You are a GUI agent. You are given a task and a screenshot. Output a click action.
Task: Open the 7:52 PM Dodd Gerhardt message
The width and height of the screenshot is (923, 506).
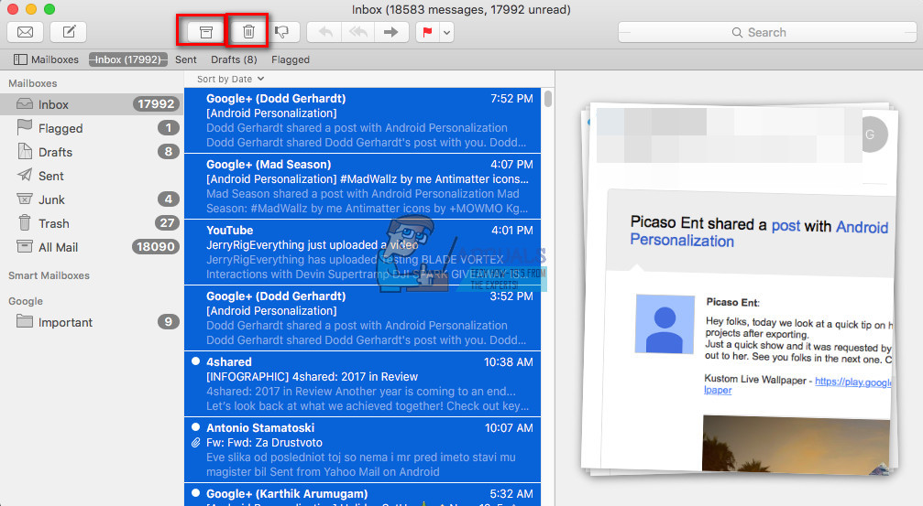(363, 121)
